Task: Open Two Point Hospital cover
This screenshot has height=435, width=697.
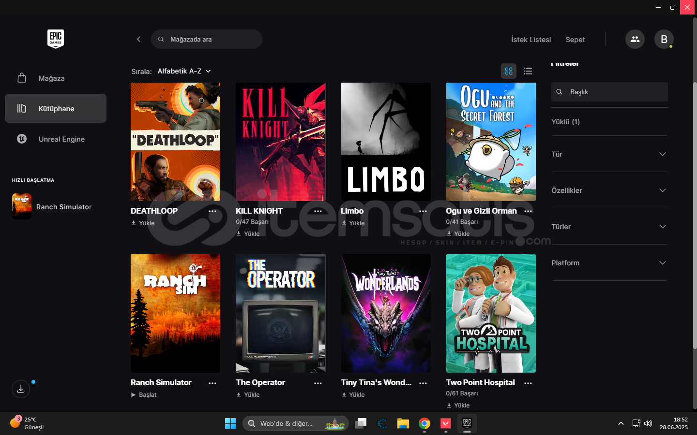Action: 491,313
